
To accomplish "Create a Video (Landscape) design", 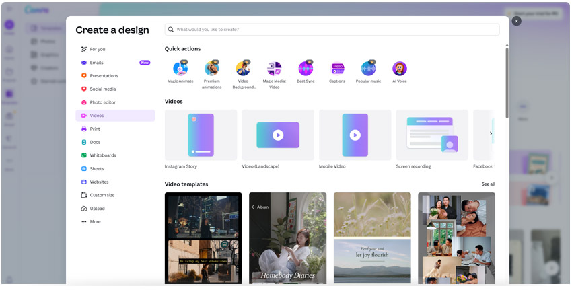I will click(278, 135).
